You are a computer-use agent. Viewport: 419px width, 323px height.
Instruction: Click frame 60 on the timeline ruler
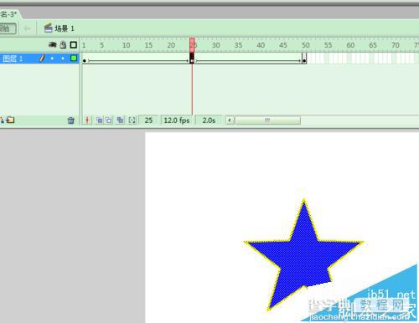(x=350, y=45)
